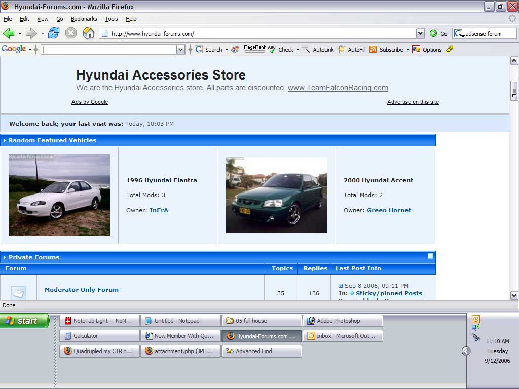Click the page icon in the address bar
The height and width of the screenshot is (389, 519).
point(104,34)
